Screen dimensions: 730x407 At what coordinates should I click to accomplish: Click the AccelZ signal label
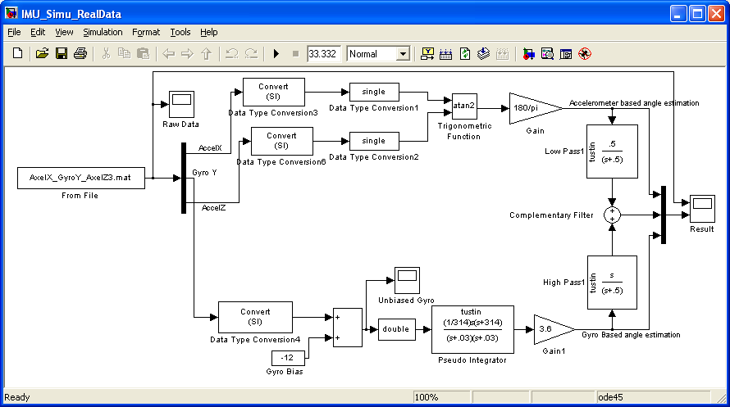tap(214, 208)
